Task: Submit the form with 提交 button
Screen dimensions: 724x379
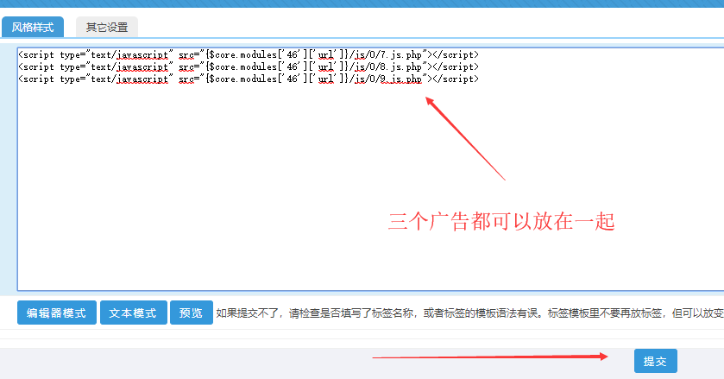Action: pyautogui.click(x=655, y=362)
